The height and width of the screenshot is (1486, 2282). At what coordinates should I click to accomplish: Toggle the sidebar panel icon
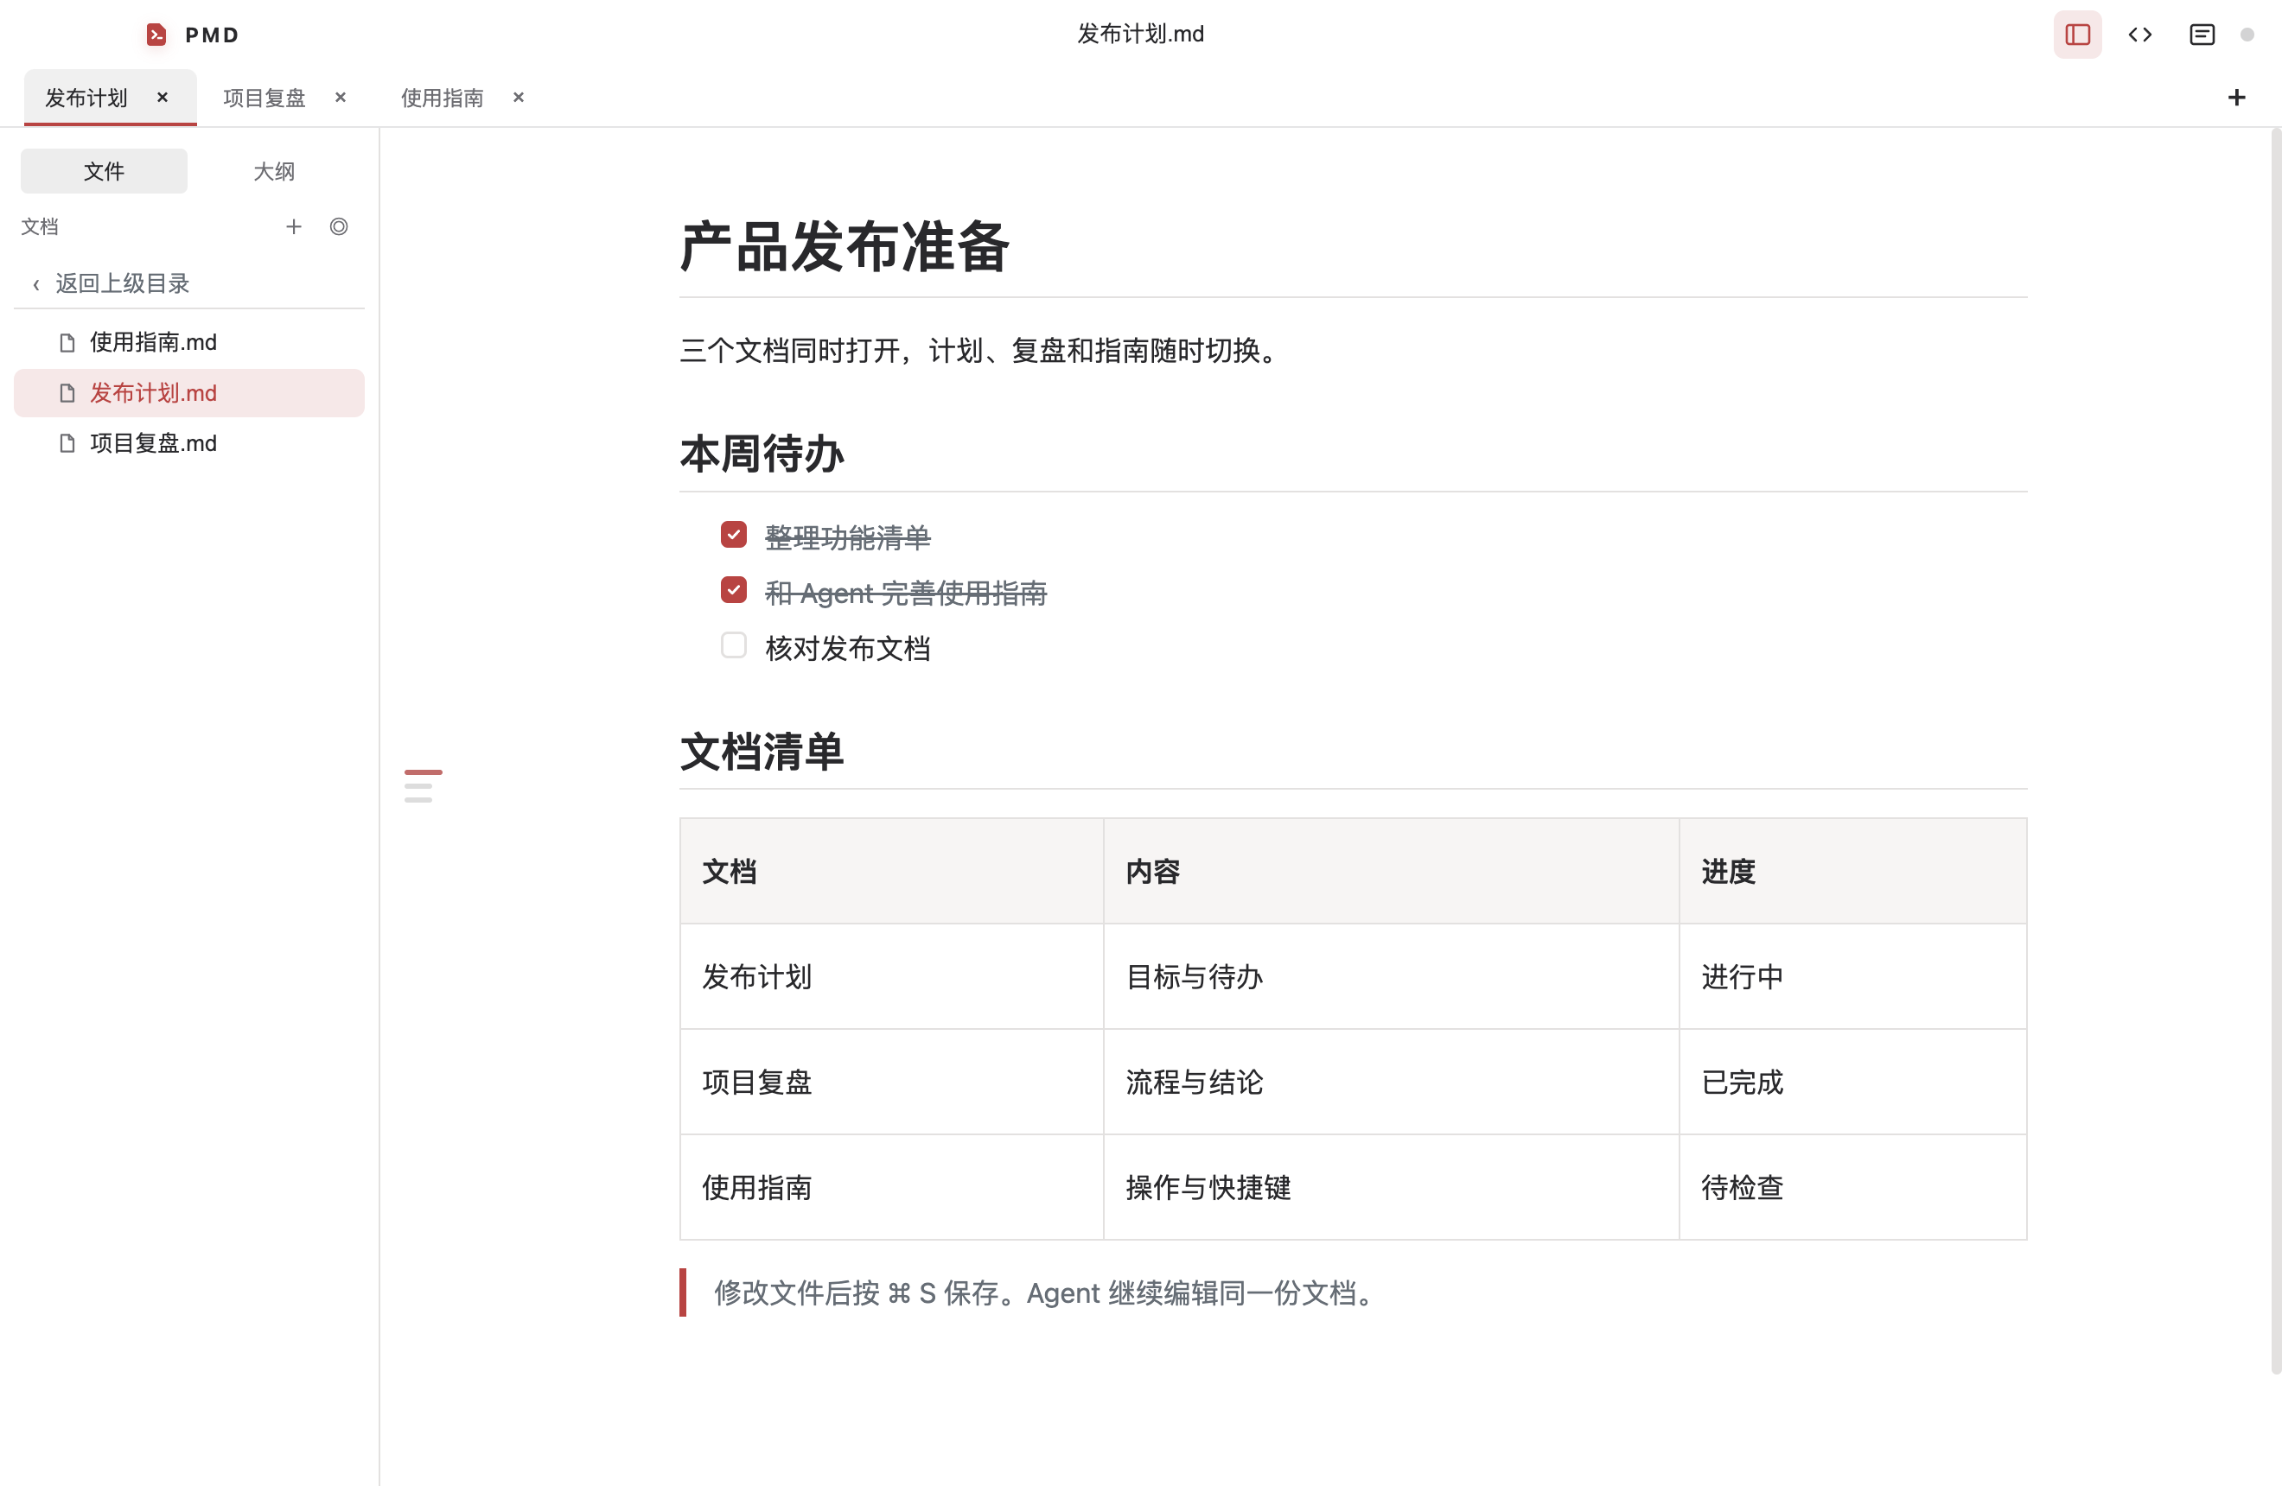(x=2077, y=35)
